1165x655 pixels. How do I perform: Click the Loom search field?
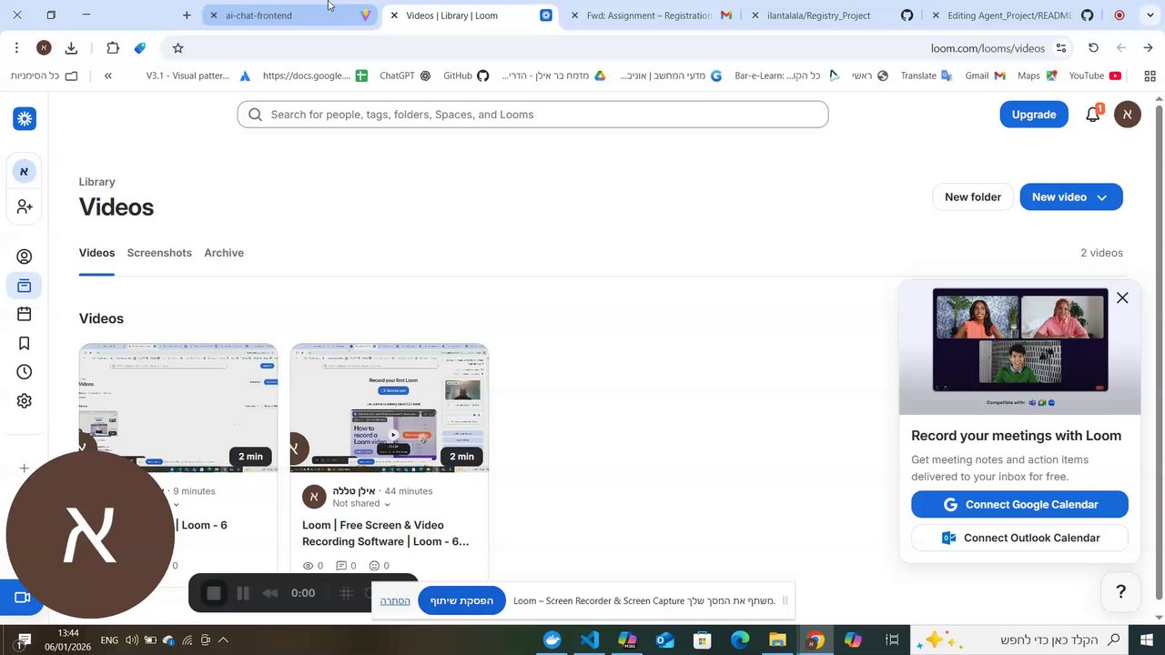tap(532, 115)
